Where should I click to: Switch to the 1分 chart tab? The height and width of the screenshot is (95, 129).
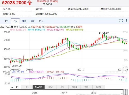6,21
